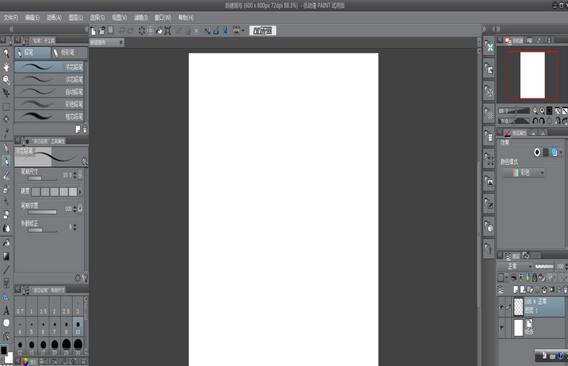Toggle lock layer padlock icon

[534, 277]
